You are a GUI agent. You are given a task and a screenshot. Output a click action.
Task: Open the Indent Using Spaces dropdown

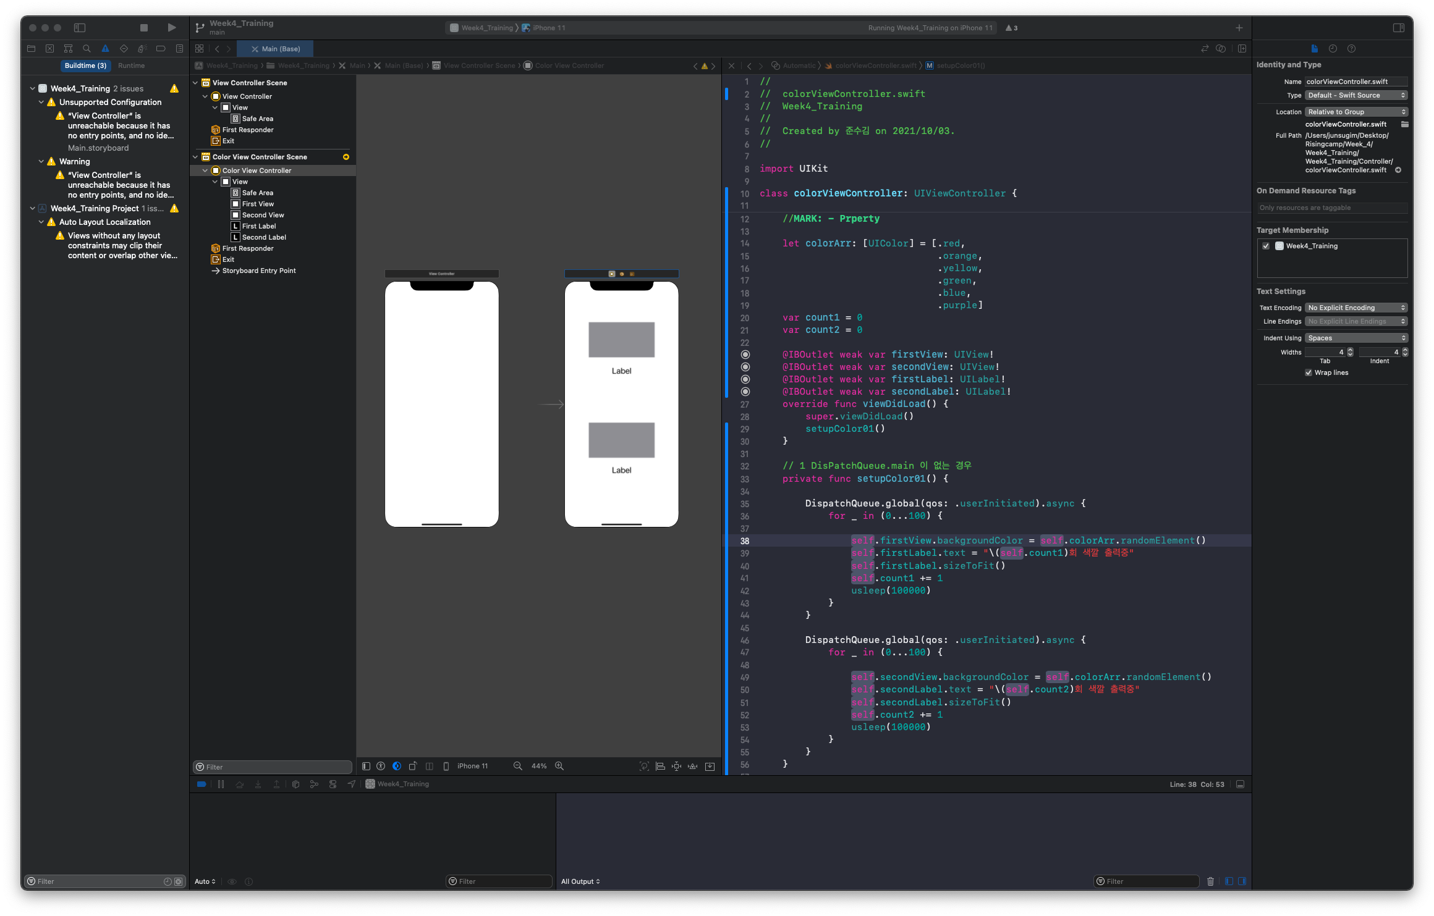tap(1356, 338)
